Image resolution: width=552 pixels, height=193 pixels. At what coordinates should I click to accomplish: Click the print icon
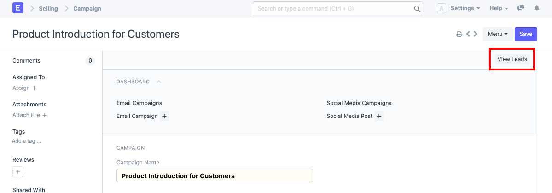pos(459,34)
